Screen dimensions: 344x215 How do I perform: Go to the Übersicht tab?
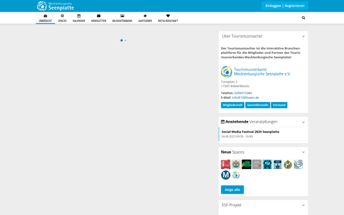tap(45, 18)
